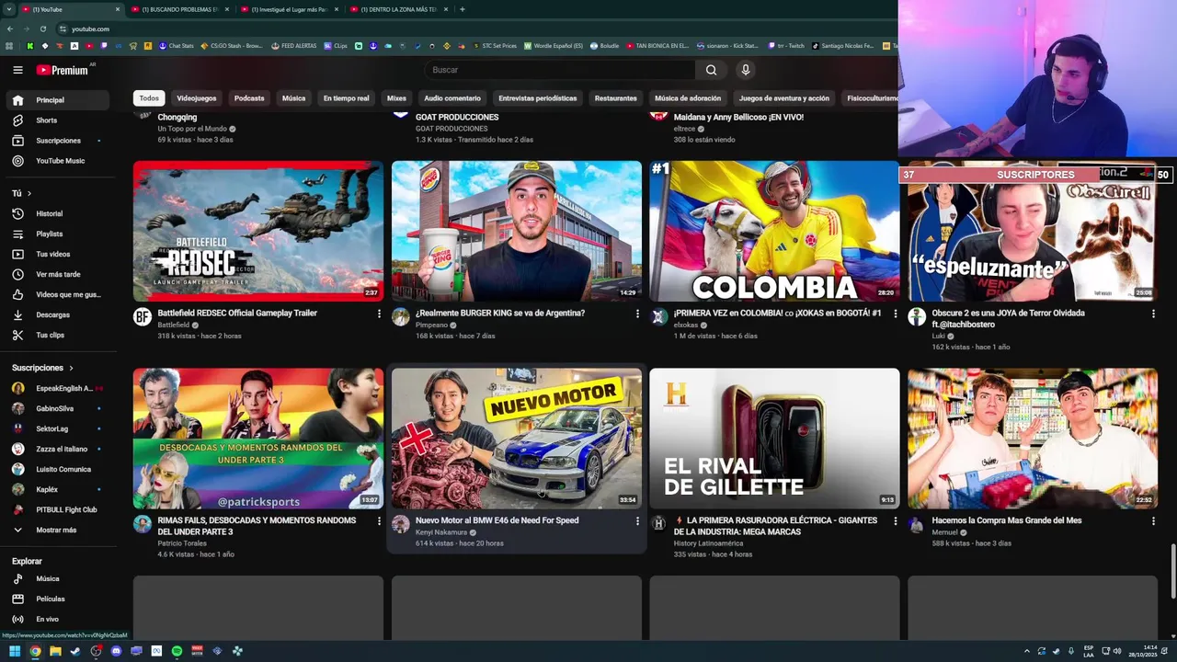Open Discord from the taskbar

coord(116,651)
